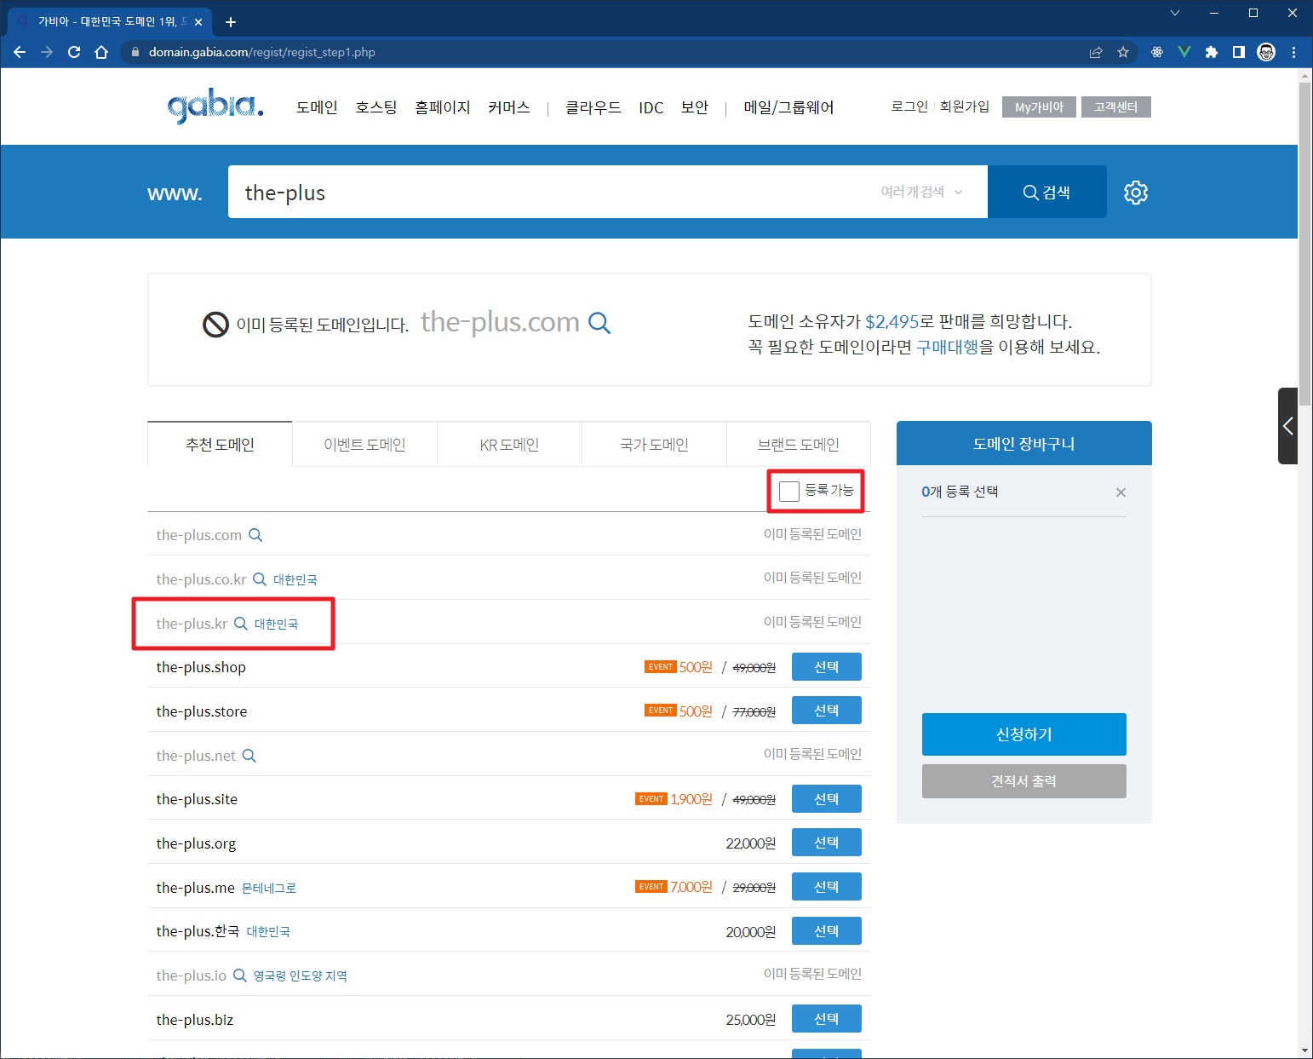Expand the side panel arrow on right edge
Viewport: 1313px width, 1059px height.
pos(1287,426)
